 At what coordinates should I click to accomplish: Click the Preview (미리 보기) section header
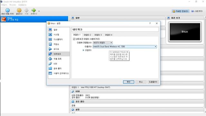click(185, 18)
